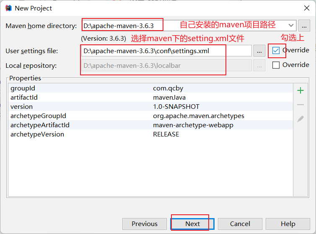Click the Maven home directory path field
The height and width of the screenshot is (234, 316).
tap(189, 26)
